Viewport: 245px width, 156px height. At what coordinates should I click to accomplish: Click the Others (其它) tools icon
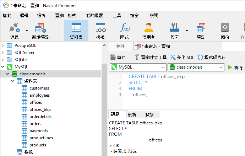(x=175, y=27)
